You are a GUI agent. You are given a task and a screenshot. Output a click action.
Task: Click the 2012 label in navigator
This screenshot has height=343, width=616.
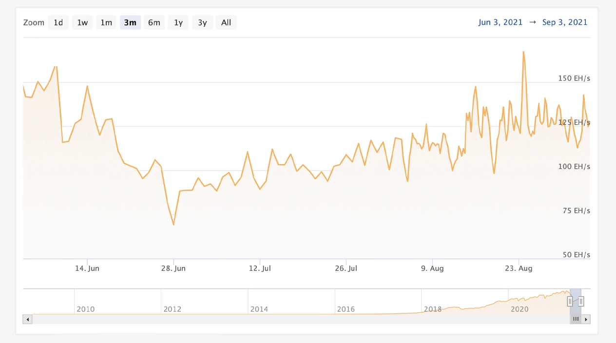(173, 309)
